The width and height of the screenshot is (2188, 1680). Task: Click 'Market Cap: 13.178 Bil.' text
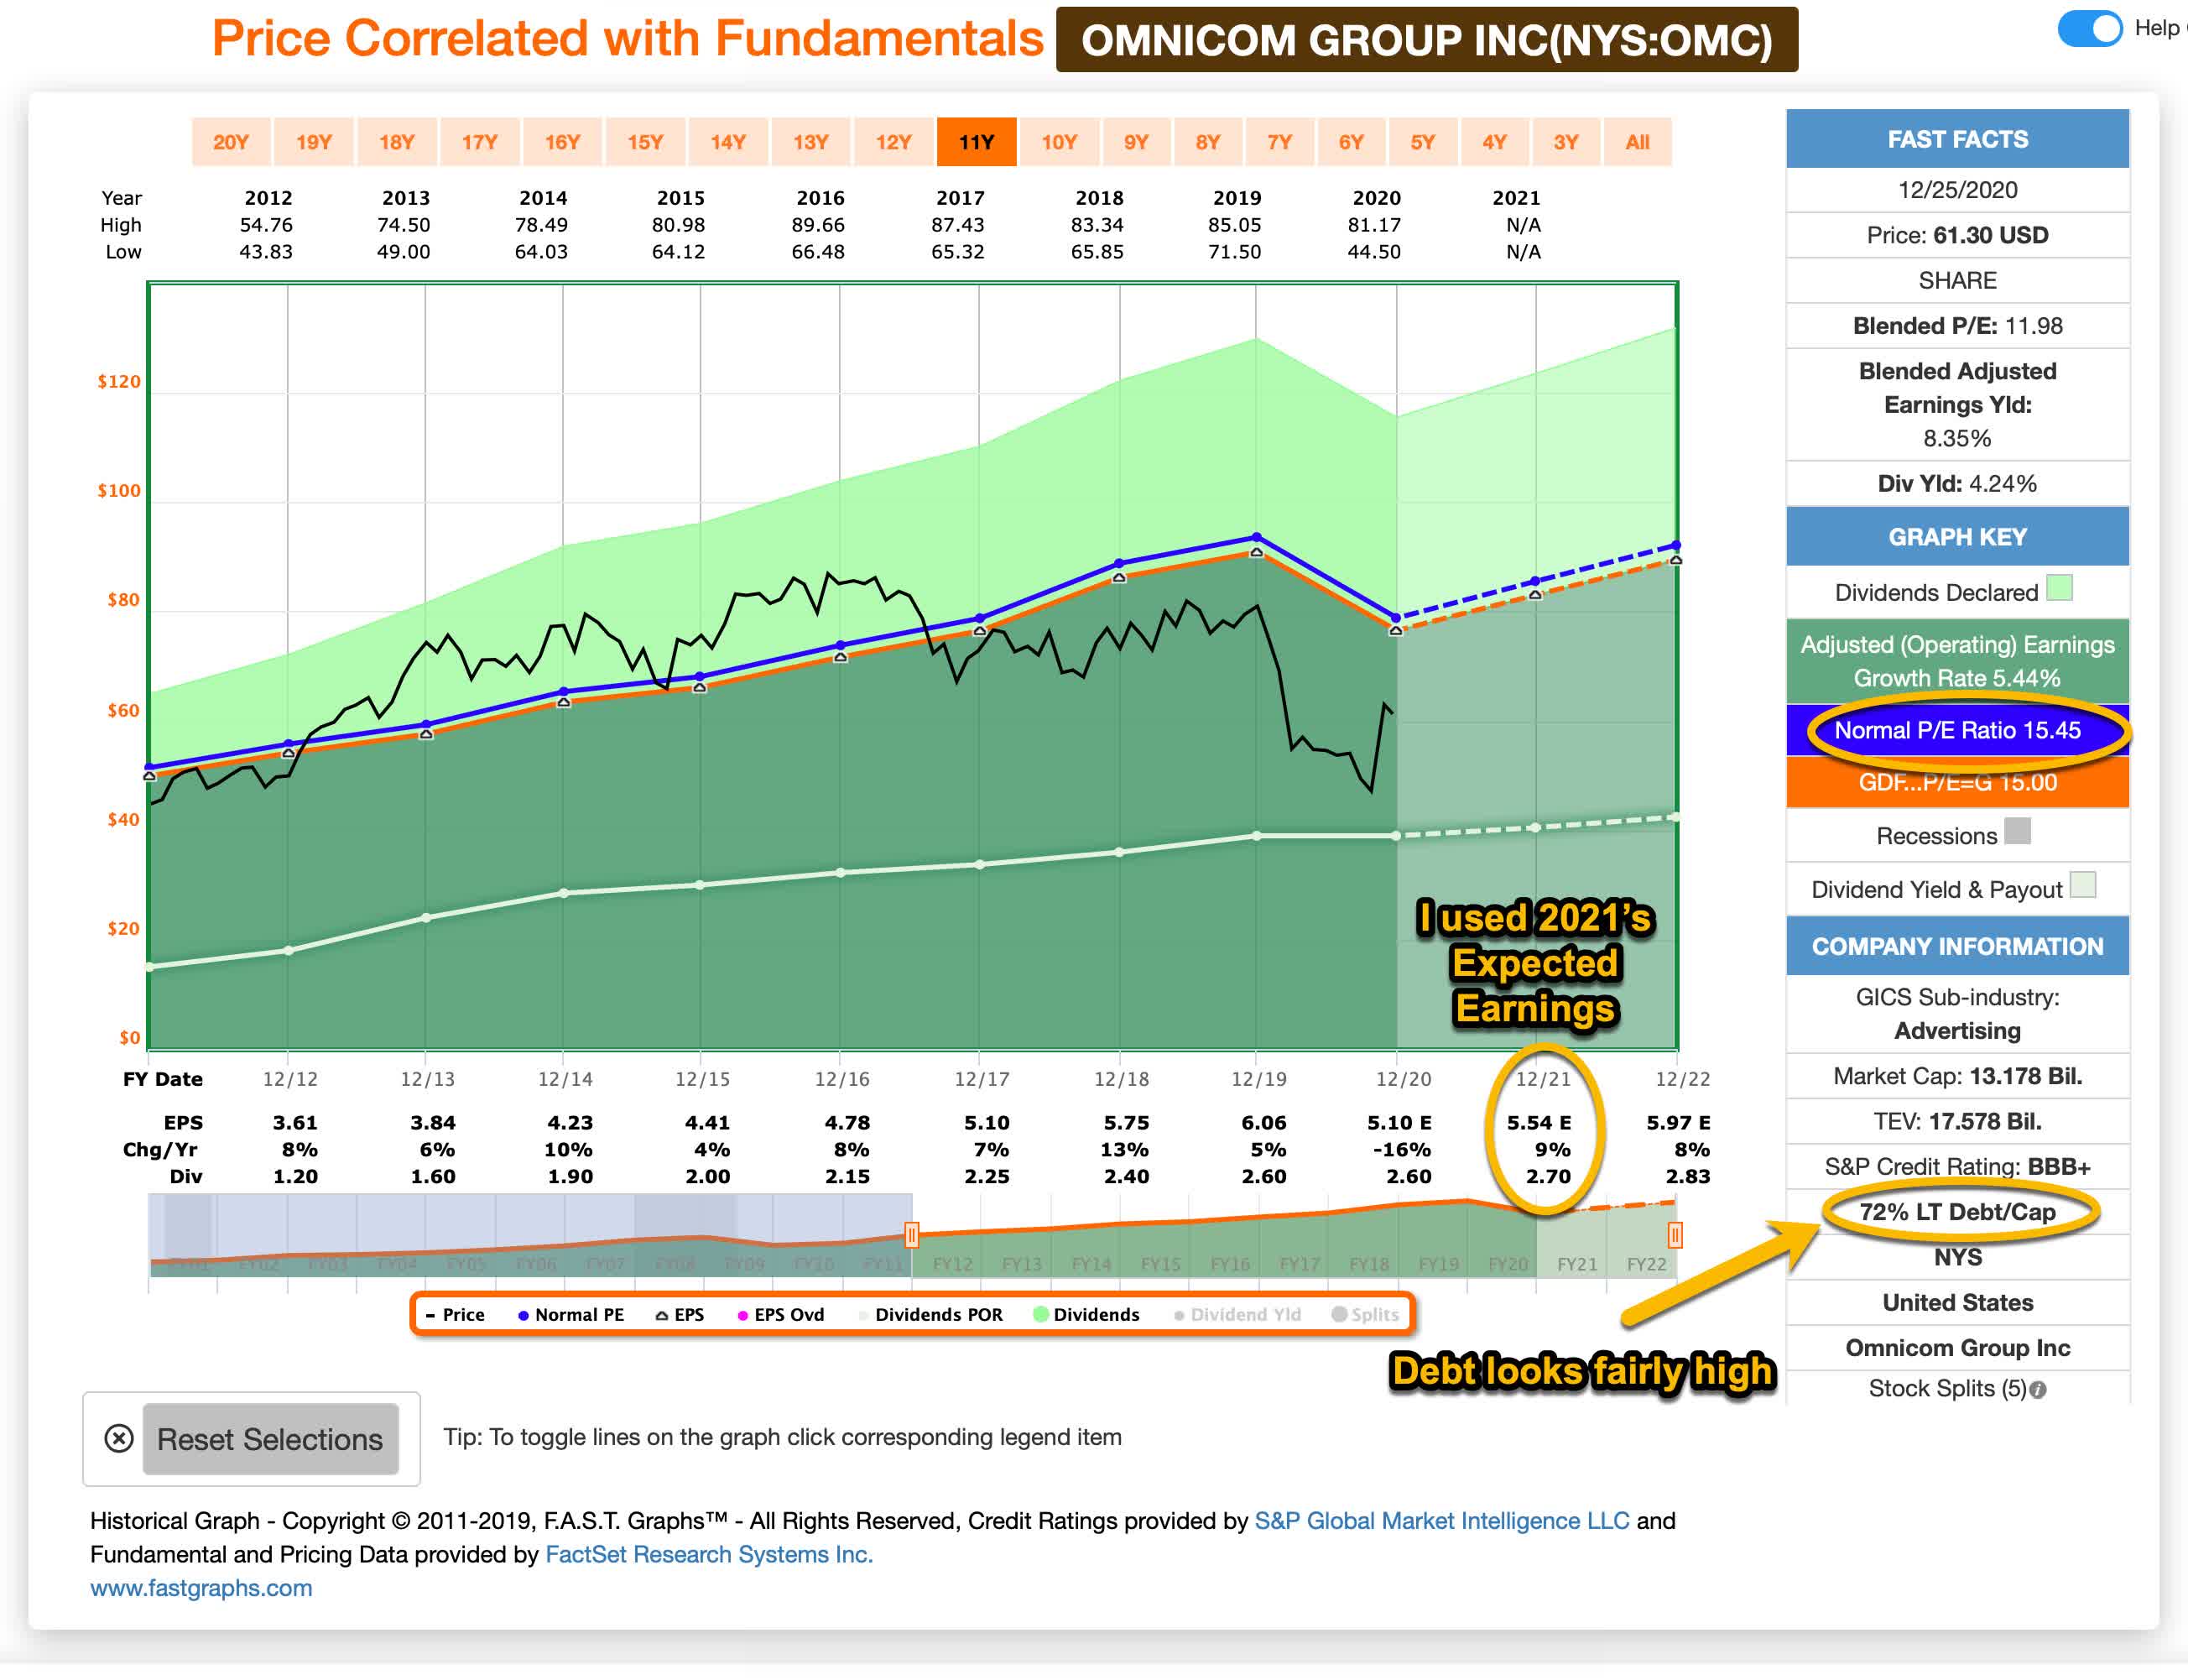[1957, 1076]
